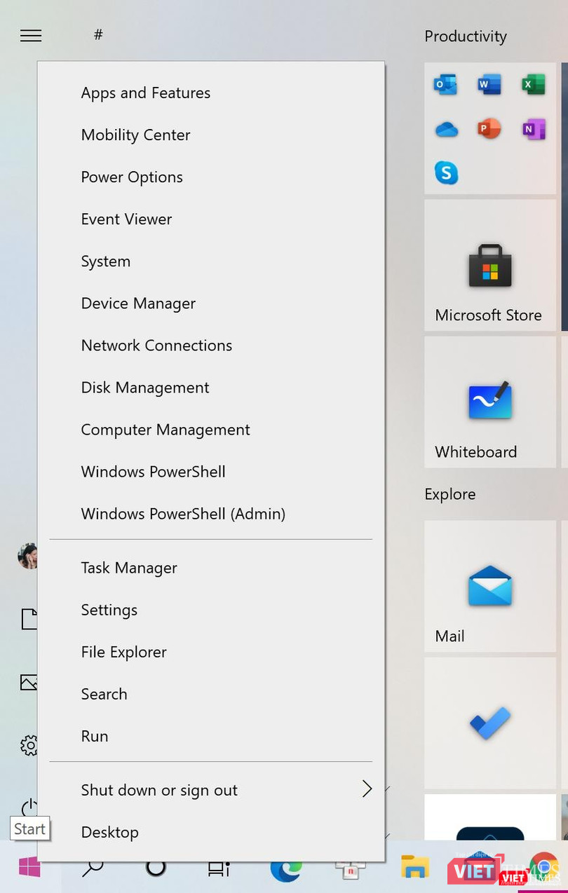The height and width of the screenshot is (893, 568).
Task: Open Microsoft Edge from the taskbar
Action: point(285,868)
